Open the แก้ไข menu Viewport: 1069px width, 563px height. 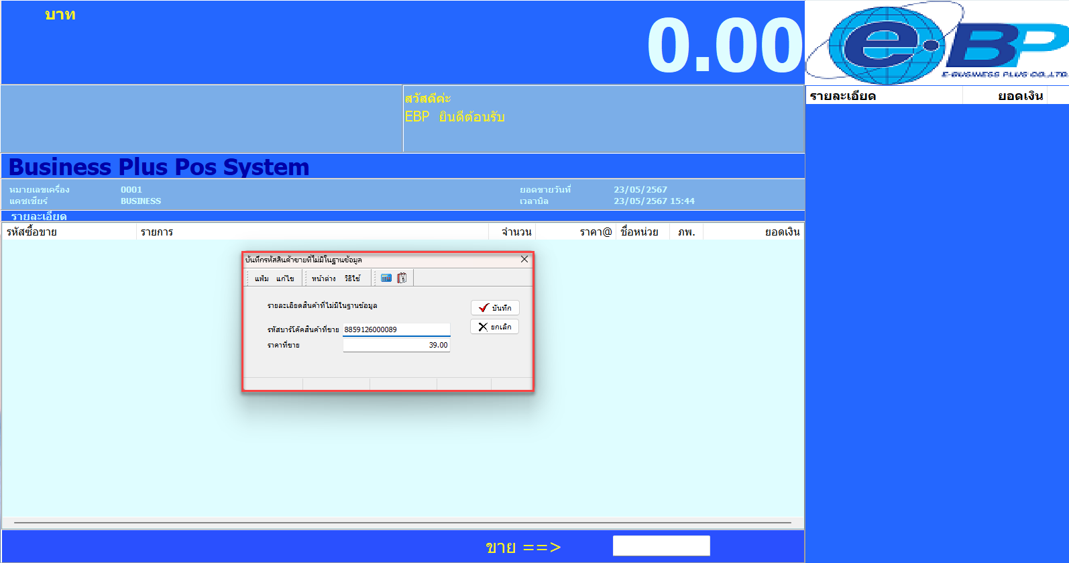tap(285, 278)
